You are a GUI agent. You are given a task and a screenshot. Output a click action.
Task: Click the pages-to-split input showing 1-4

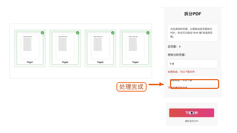tap(193, 64)
